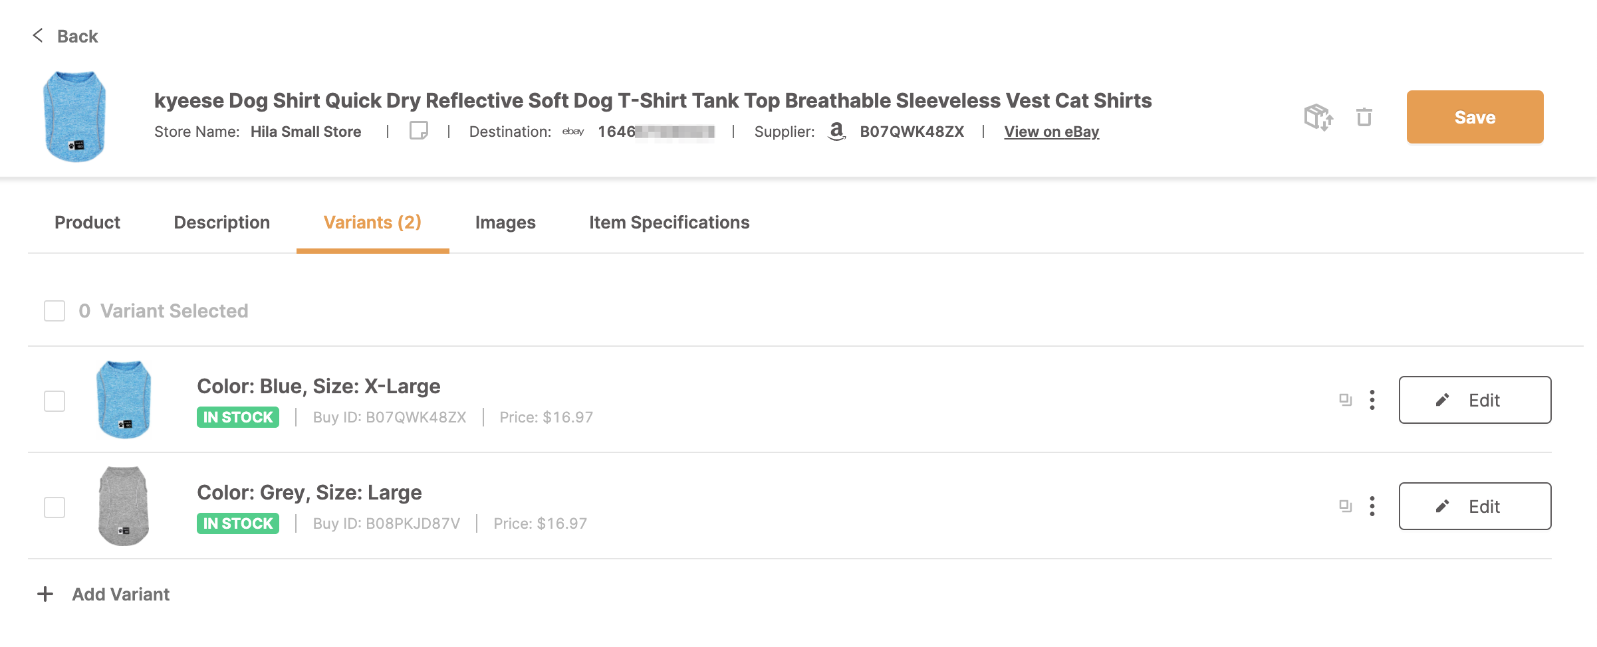Open the store note icon
The height and width of the screenshot is (647, 1597).
pos(419,130)
